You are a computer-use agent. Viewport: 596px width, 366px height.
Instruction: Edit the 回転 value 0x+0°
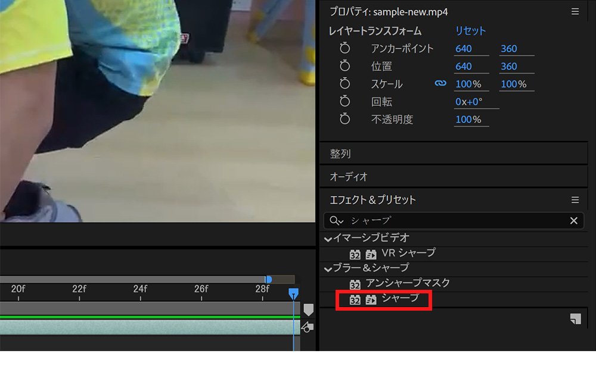pyautogui.click(x=469, y=102)
